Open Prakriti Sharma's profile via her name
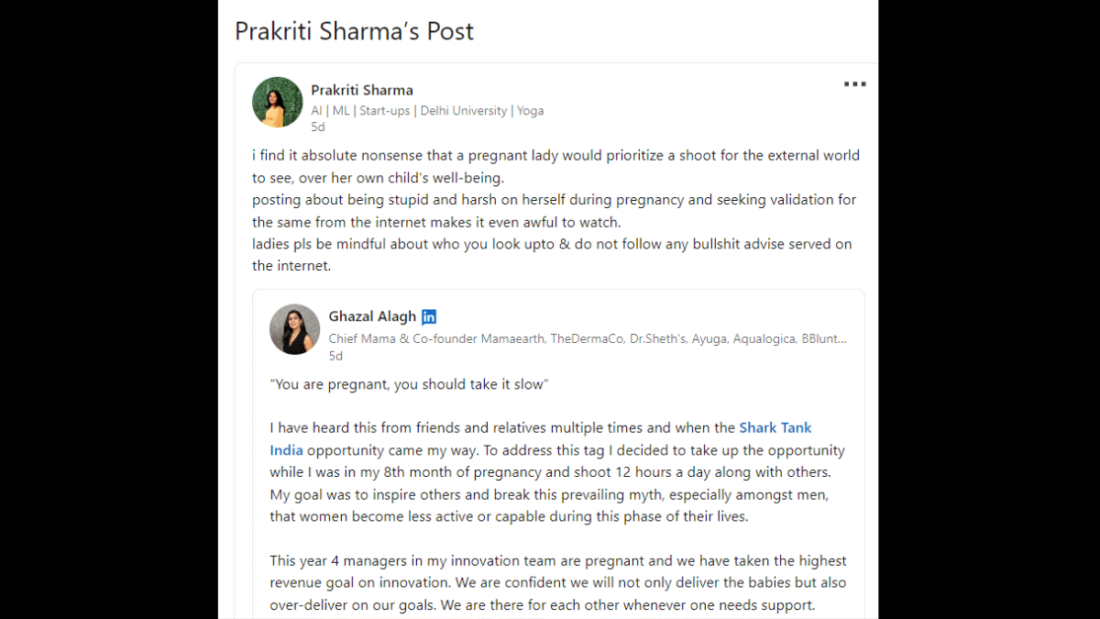 point(362,90)
